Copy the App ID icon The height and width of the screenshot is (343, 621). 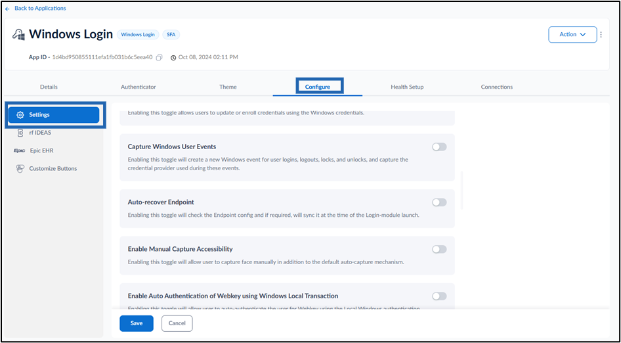coord(160,58)
